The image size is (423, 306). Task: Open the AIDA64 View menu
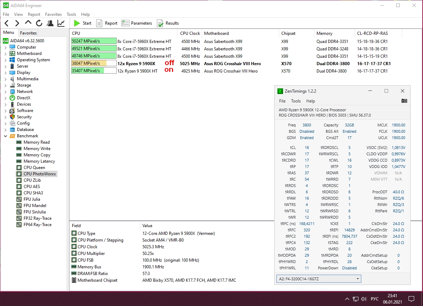[x=18, y=14]
